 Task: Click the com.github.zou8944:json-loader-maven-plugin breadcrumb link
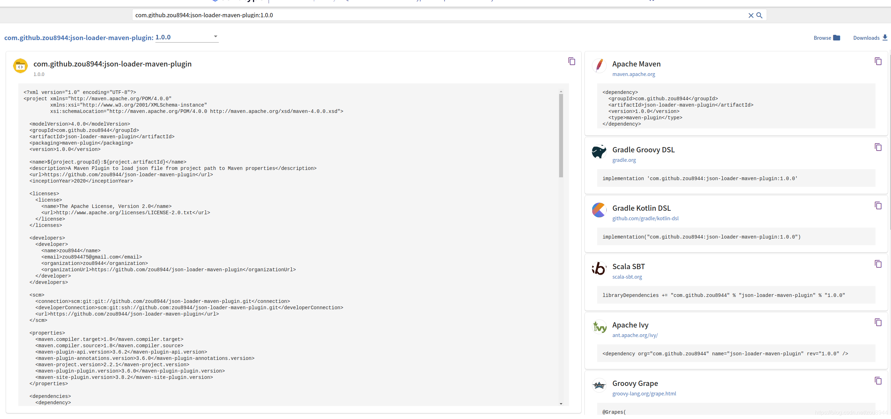point(79,38)
